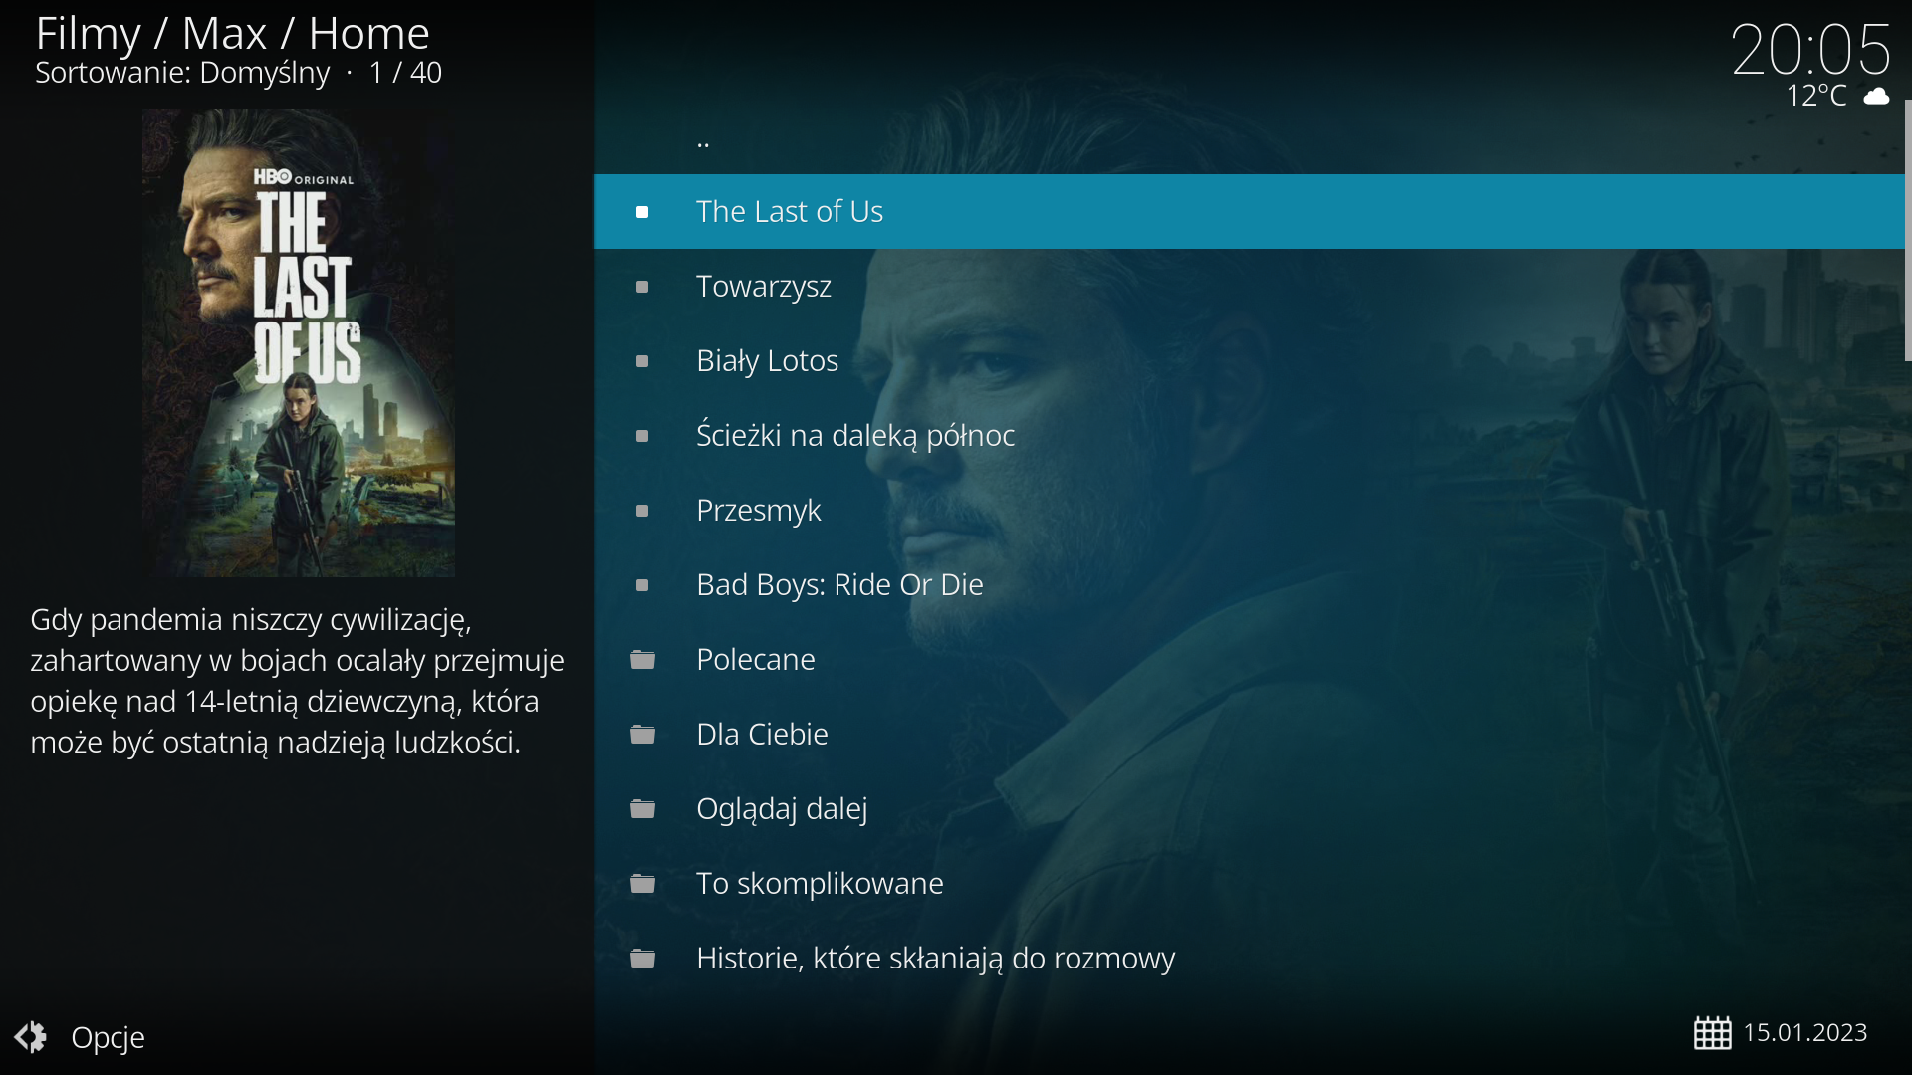Screen dimensions: 1912x1075
Task: Click the Opcje label
Action: (x=108, y=1038)
